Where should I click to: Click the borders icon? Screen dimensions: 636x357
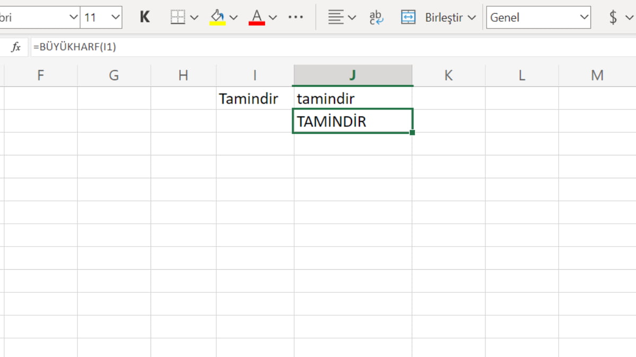point(178,17)
